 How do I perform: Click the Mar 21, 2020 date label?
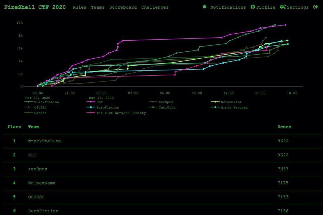38,98
